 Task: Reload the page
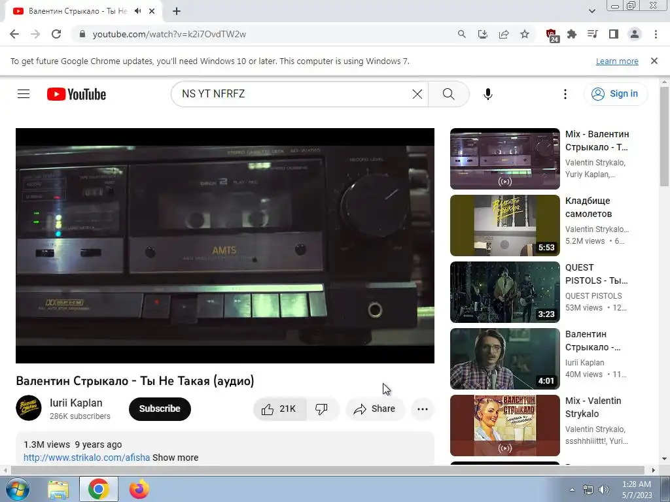[56, 34]
